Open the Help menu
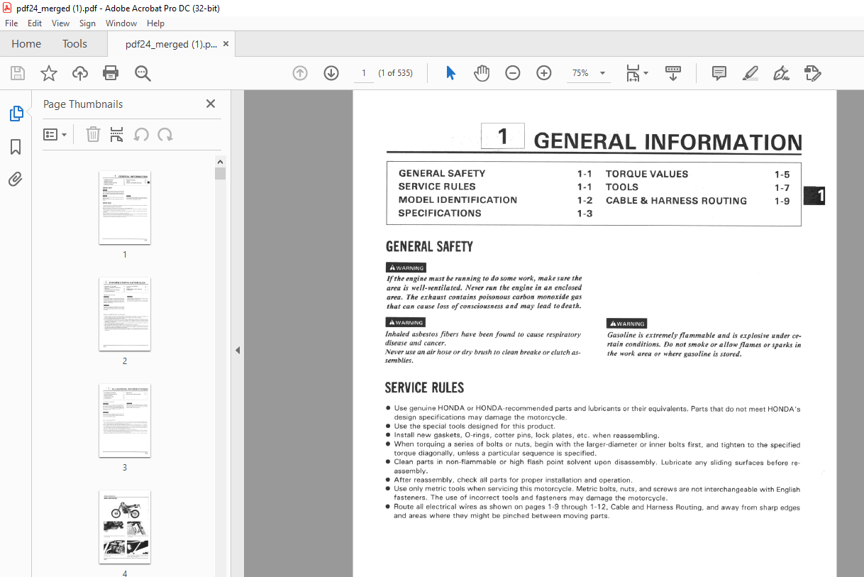The height and width of the screenshot is (577, 864). click(x=155, y=23)
